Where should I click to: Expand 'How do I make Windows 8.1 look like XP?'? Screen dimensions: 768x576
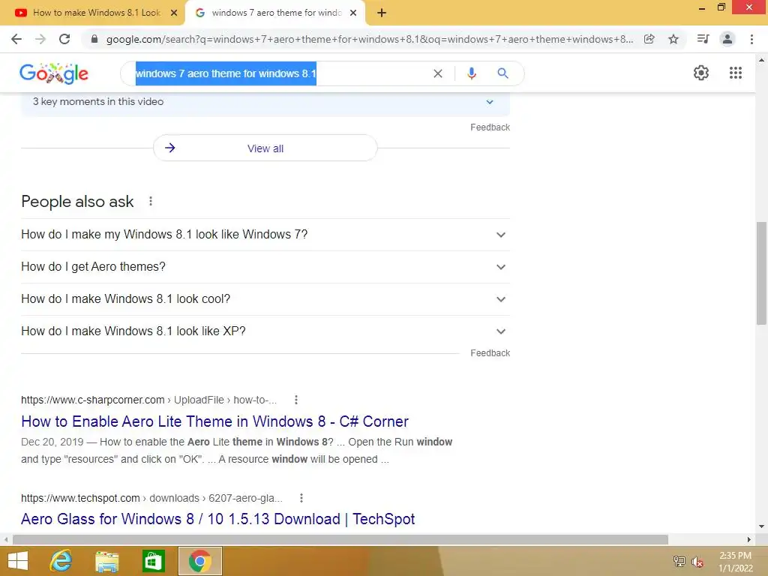265,331
